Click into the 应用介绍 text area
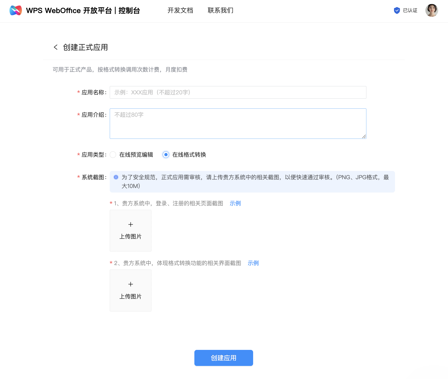This screenshot has height=379, width=448. [238, 123]
